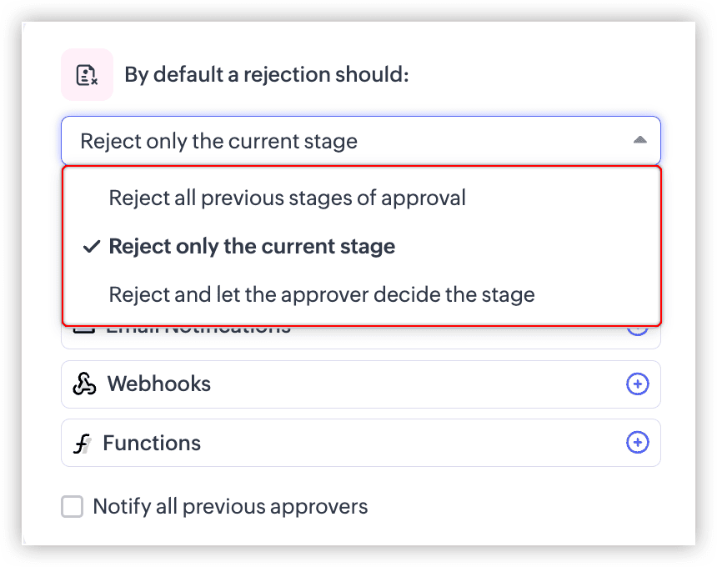Click the 'Notify all previous approvers' label
The width and height of the screenshot is (717, 567).
(230, 507)
